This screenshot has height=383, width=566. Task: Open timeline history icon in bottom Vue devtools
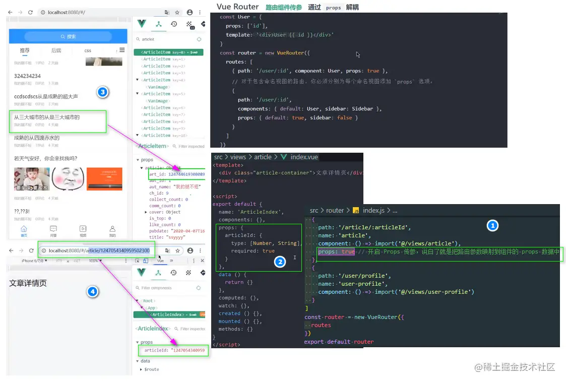coord(173,273)
